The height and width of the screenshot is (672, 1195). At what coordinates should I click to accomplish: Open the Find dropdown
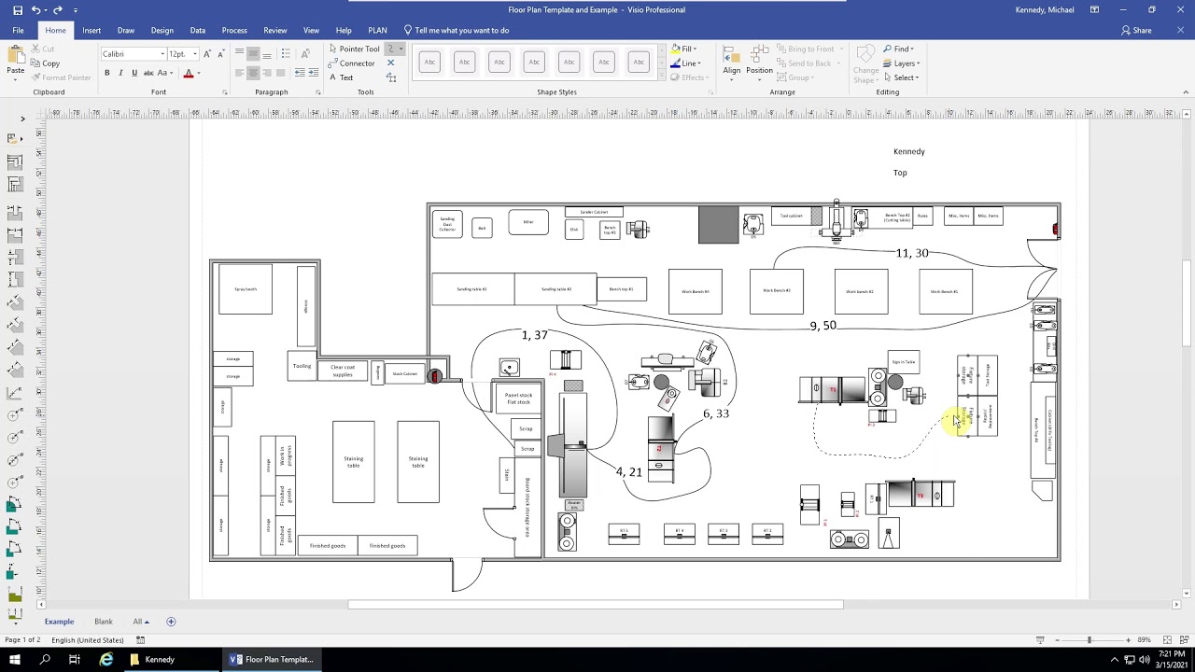tap(899, 49)
